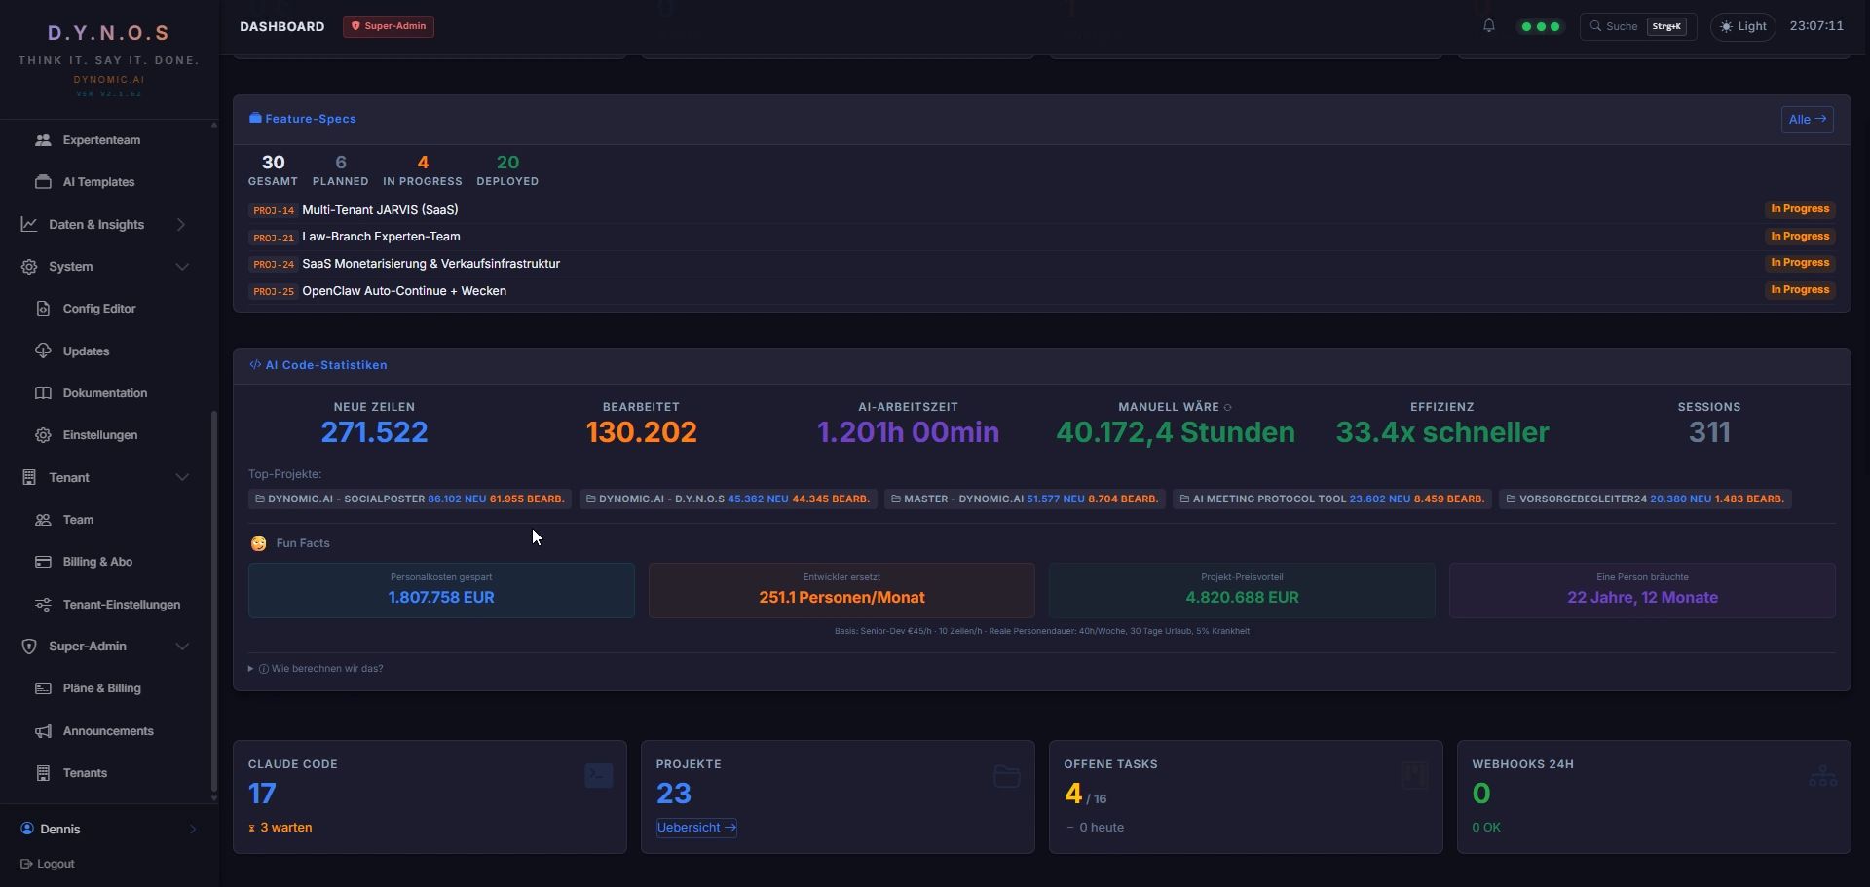Click the Billing & Abo card icon
This screenshot has width=1870, height=887.
(43, 562)
